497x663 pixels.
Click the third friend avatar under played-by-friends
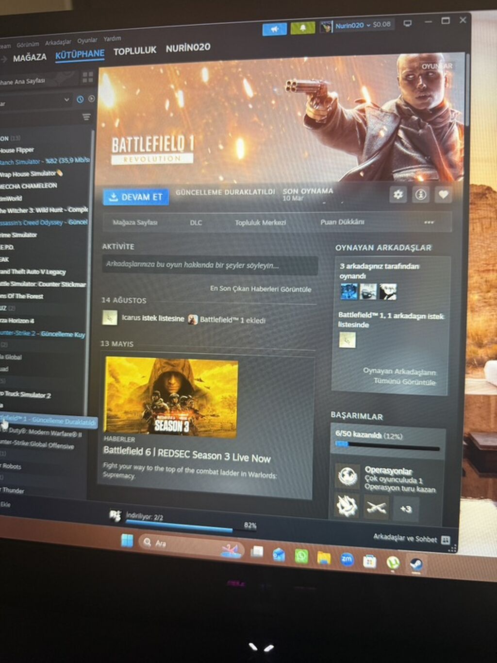point(388,291)
